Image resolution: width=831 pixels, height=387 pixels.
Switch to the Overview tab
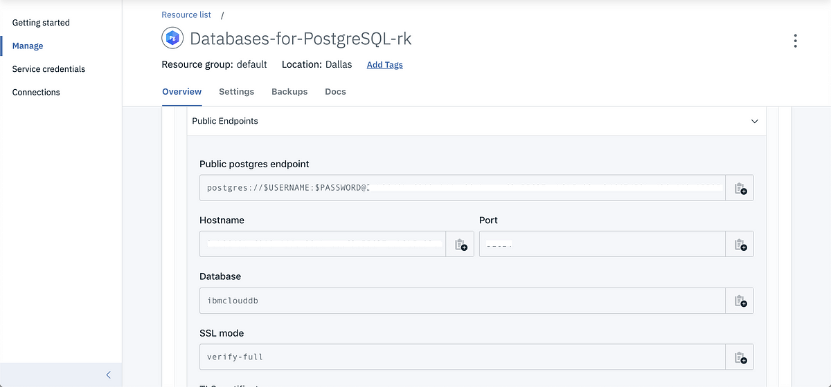point(182,91)
